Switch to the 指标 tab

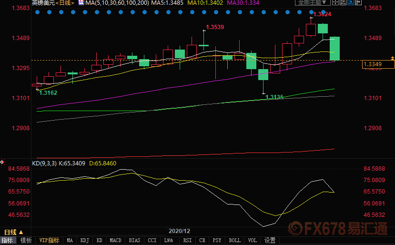pos(8,240)
